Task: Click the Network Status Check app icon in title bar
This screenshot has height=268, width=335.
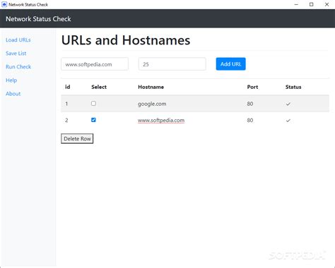Action: click(x=4, y=4)
